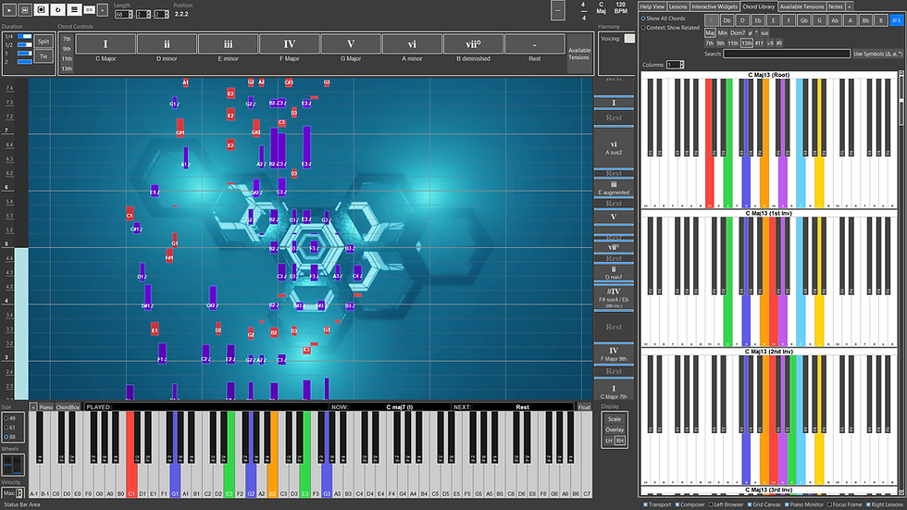This screenshot has width=907, height=510.
Task: Toggle the Scale display button
Action: click(x=615, y=419)
